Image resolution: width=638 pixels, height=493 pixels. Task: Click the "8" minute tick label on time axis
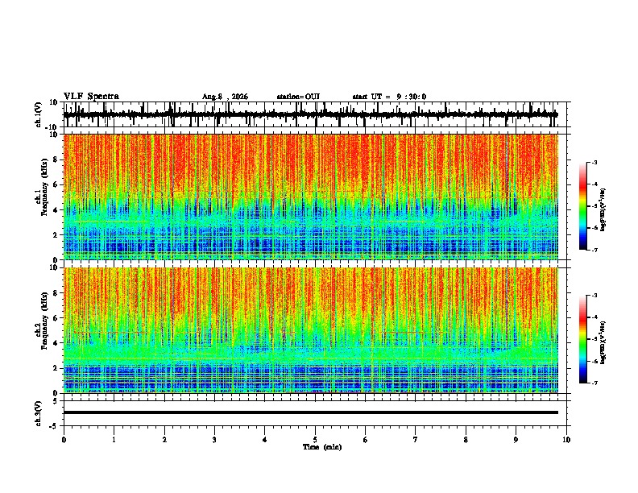click(x=466, y=440)
